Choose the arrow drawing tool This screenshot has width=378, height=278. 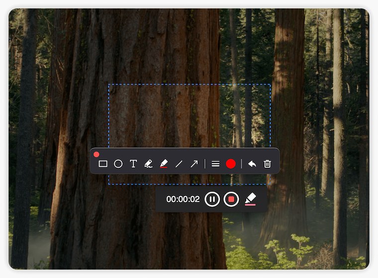(x=194, y=164)
